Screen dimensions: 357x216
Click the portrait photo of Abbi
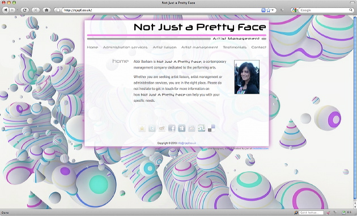coord(247,77)
